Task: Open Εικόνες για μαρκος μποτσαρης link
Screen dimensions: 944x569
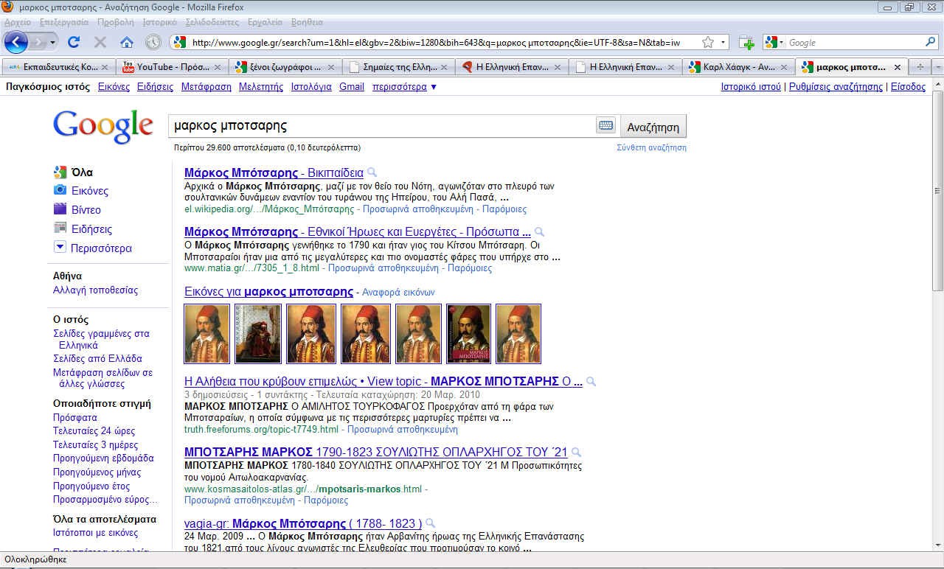Action: click(x=268, y=292)
